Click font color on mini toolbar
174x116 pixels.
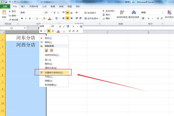click(x=58, y=31)
